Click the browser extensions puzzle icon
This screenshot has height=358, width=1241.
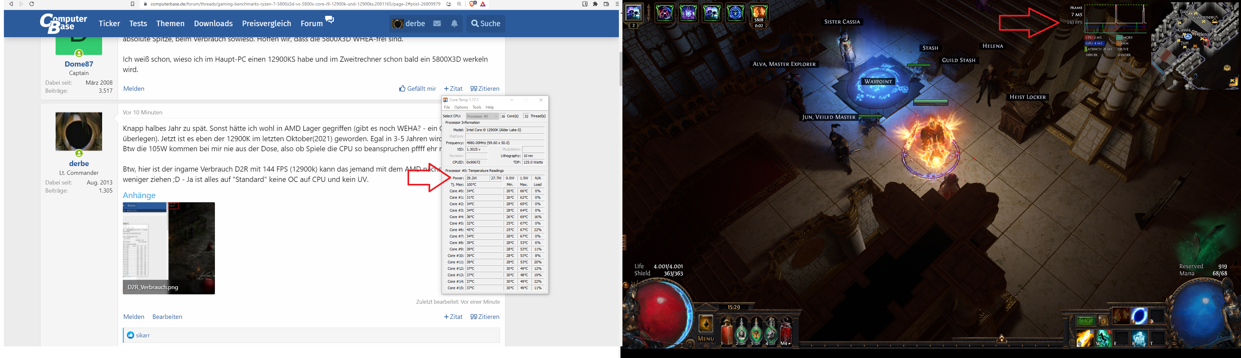[595, 4]
